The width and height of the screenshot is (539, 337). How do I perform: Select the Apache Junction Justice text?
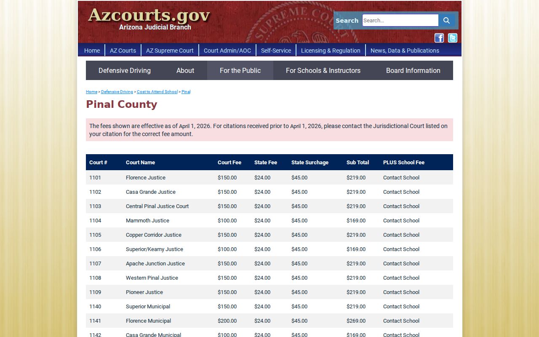155,264
